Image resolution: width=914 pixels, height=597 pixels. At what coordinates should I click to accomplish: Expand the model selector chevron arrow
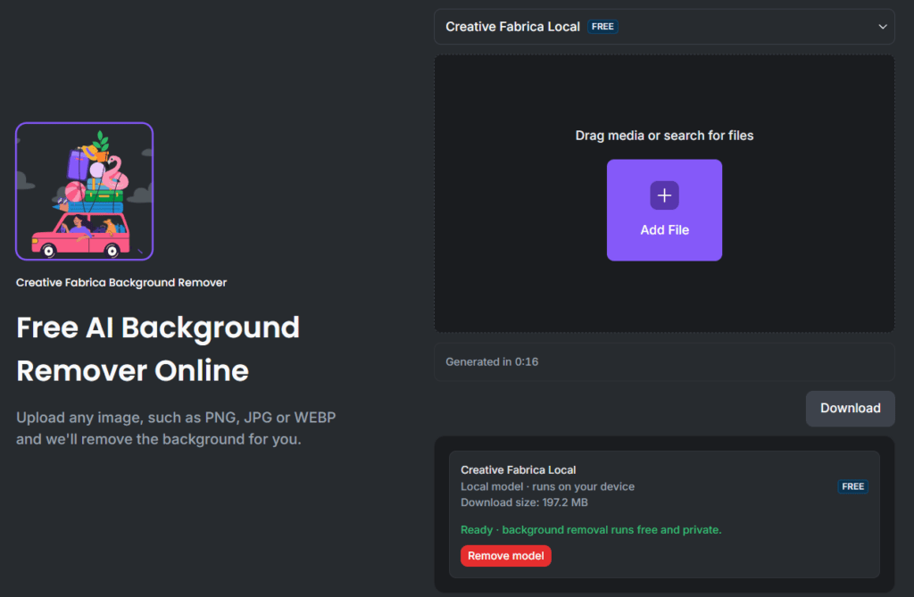pyautogui.click(x=883, y=27)
